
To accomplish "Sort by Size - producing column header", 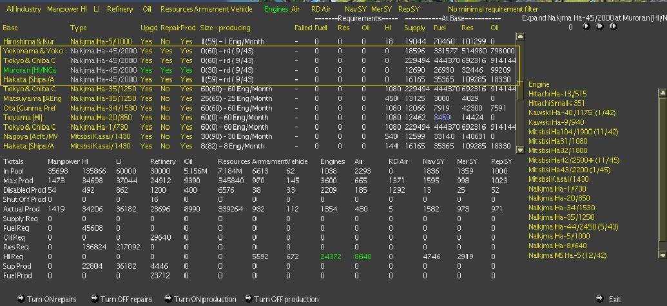I will (225, 28).
